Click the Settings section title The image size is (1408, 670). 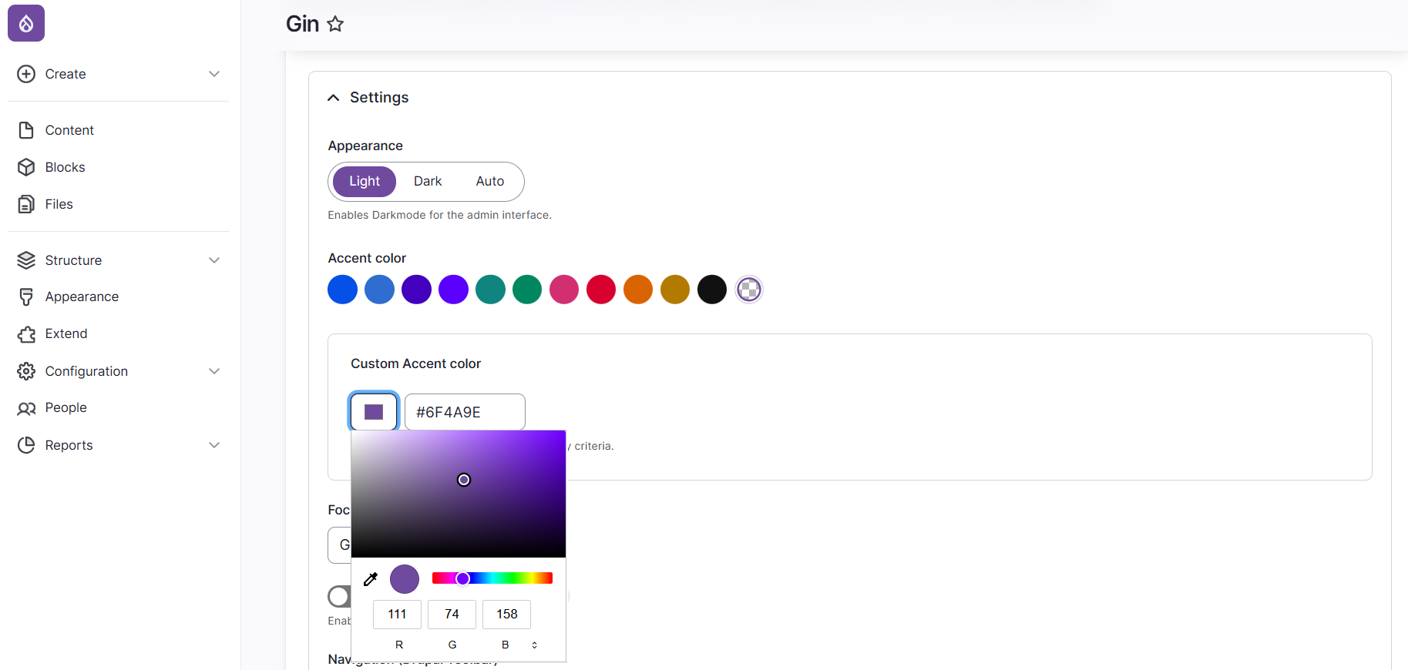click(379, 98)
